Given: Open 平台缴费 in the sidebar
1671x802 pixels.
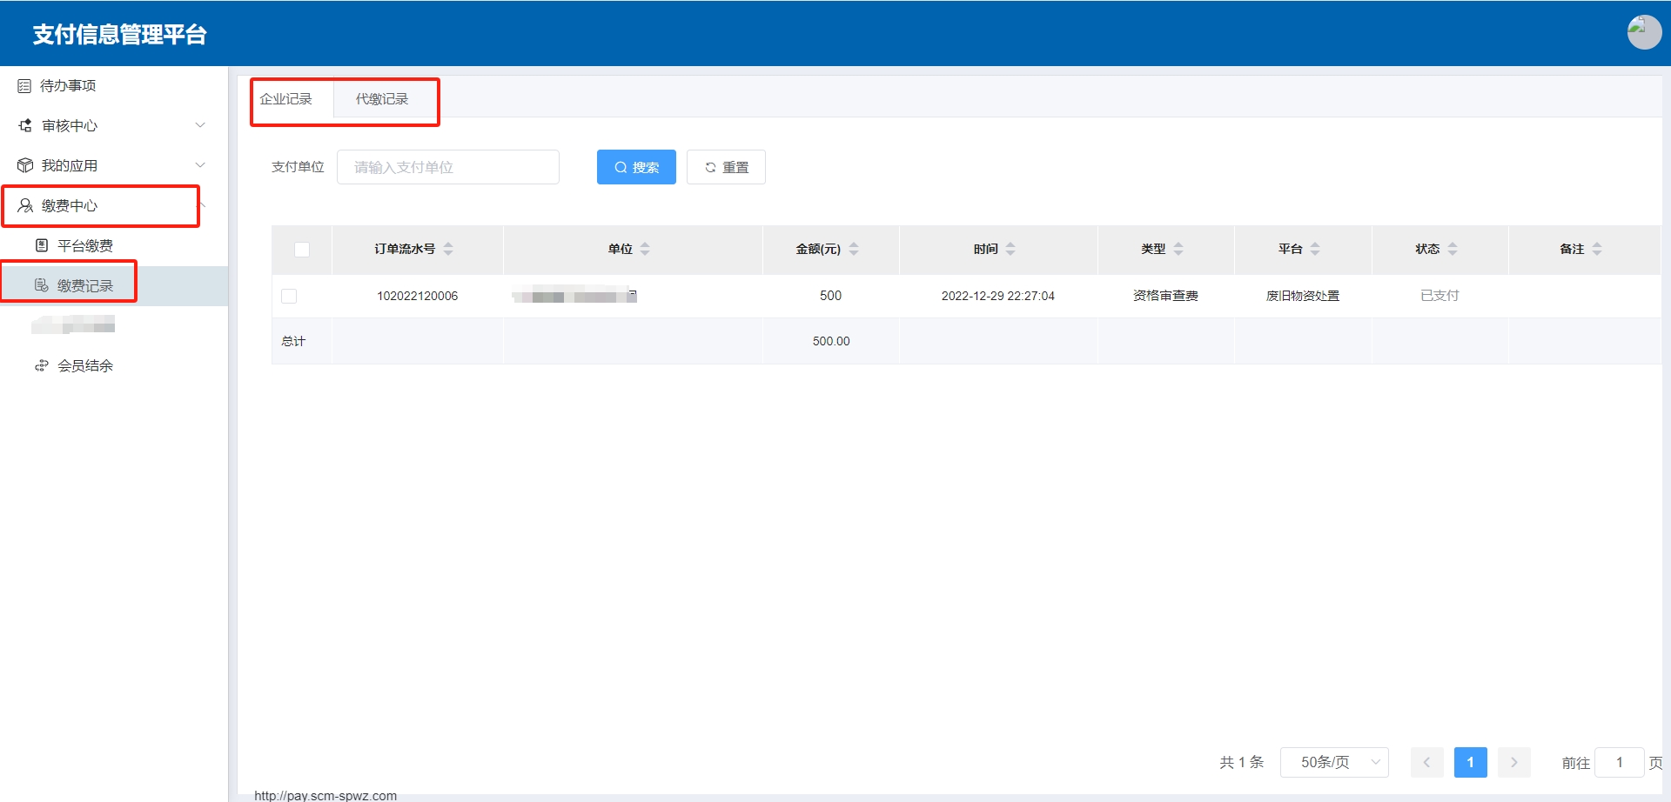Looking at the screenshot, I should (x=84, y=245).
